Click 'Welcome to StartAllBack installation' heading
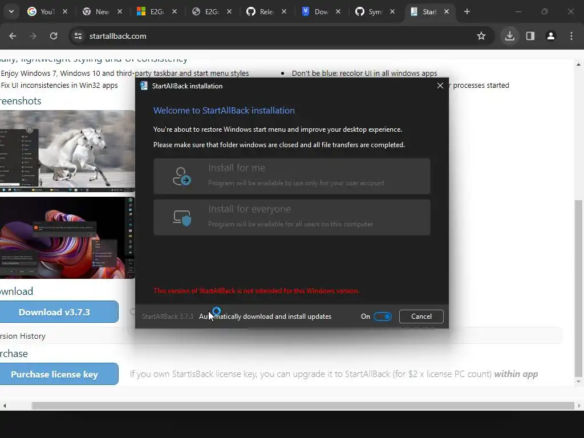This screenshot has width=584, height=438. 224,110
